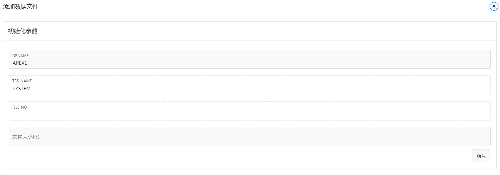Click into the TBS_NAME field
Screen dimensions: 500x175
pyautogui.click(x=250, y=89)
